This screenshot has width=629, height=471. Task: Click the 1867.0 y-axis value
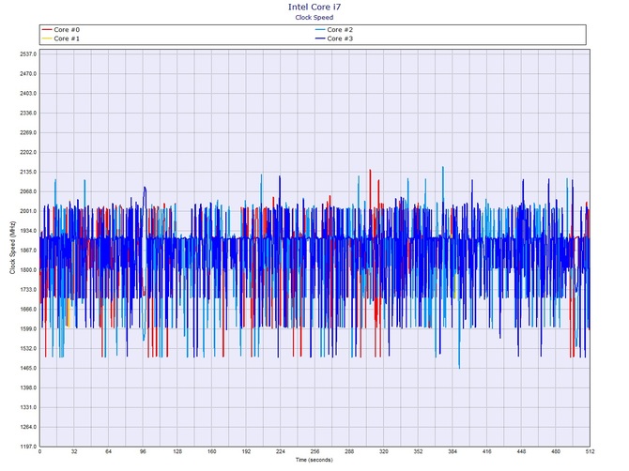click(x=28, y=251)
